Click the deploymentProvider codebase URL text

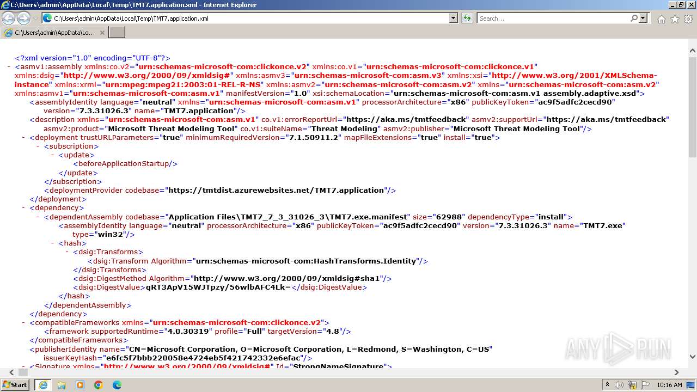pyautogui.click(x=276, y=190)
